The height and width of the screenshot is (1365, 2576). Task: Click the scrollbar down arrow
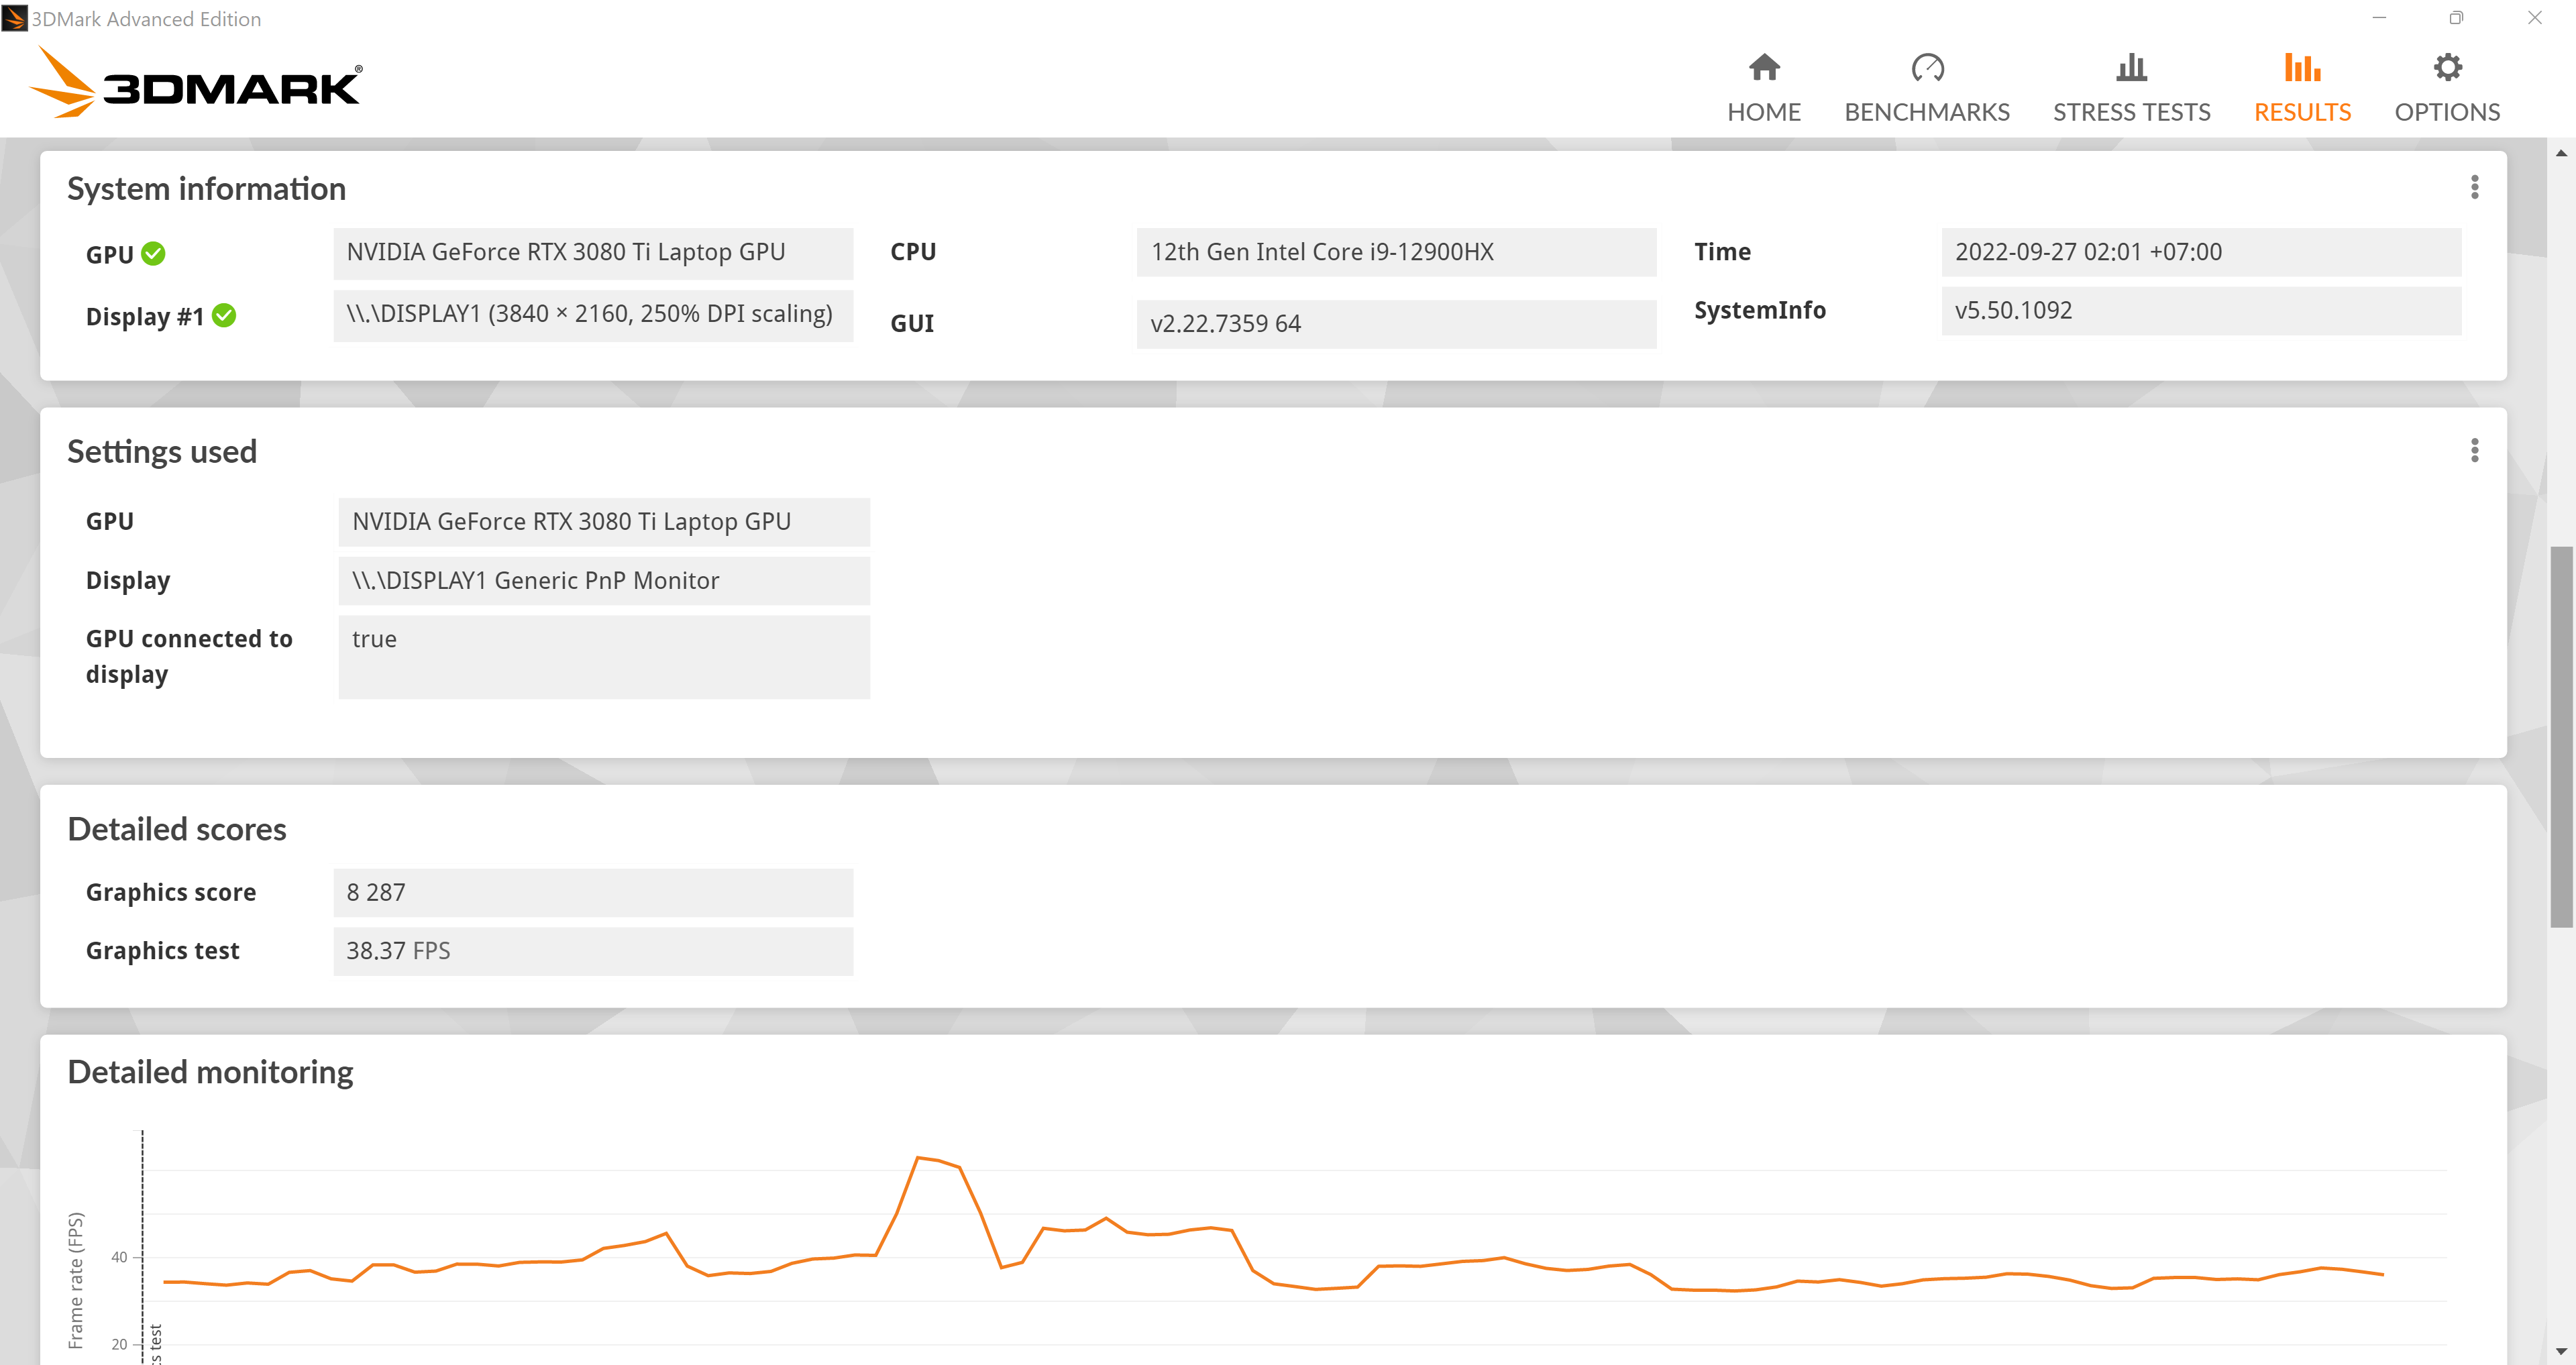(2561, 1351)
